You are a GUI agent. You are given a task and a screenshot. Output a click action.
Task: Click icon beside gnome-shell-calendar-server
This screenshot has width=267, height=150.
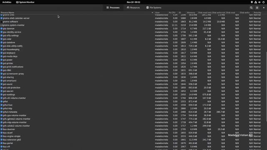[x=1, y=18]
